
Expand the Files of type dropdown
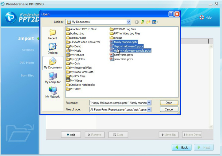click(149, 109)
